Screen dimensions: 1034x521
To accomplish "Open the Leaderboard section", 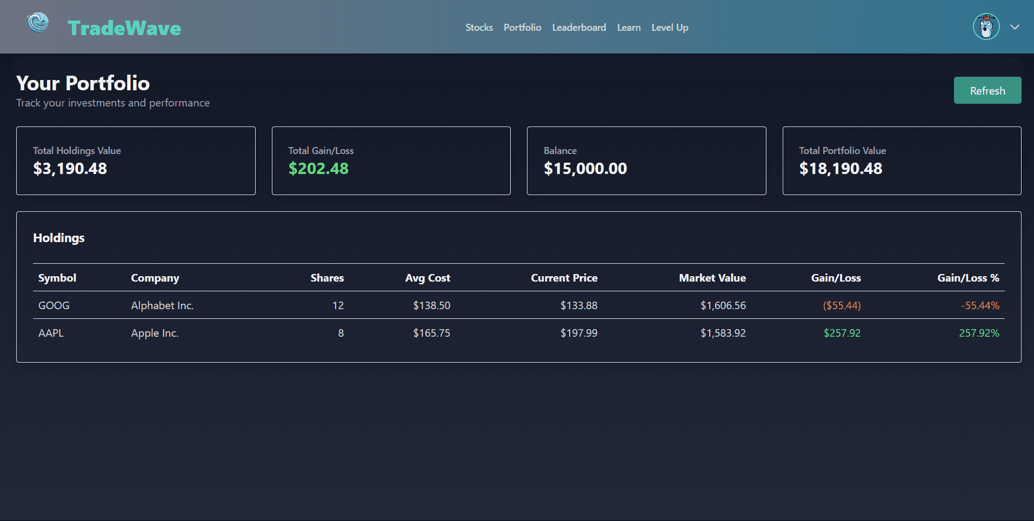I will (579, 28).
